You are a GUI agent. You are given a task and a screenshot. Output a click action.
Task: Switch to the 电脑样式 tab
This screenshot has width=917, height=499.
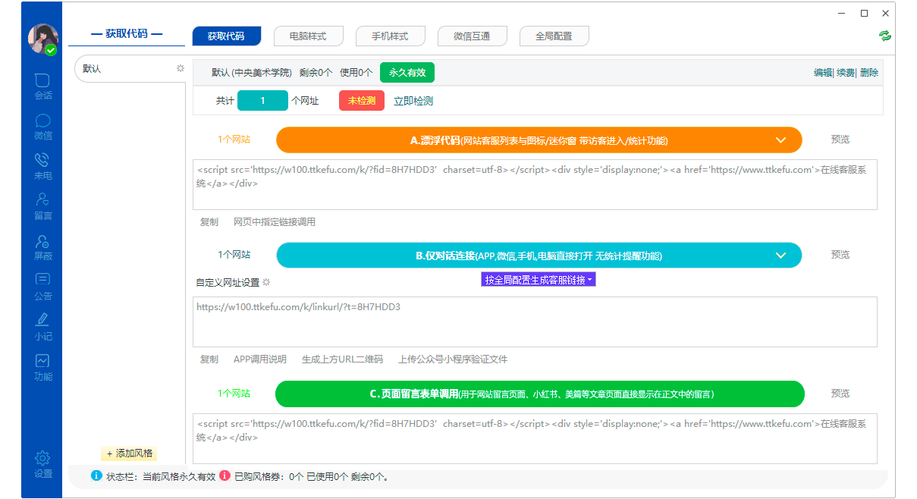pyautogui.click(x=309, y=36)
